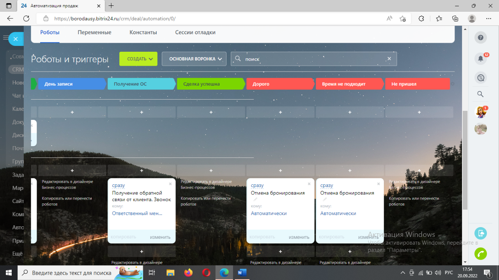This screenshot has width=499, height=280.
Task: Add a robot below the Получение обратной связи card
Action: pos(142,252)
